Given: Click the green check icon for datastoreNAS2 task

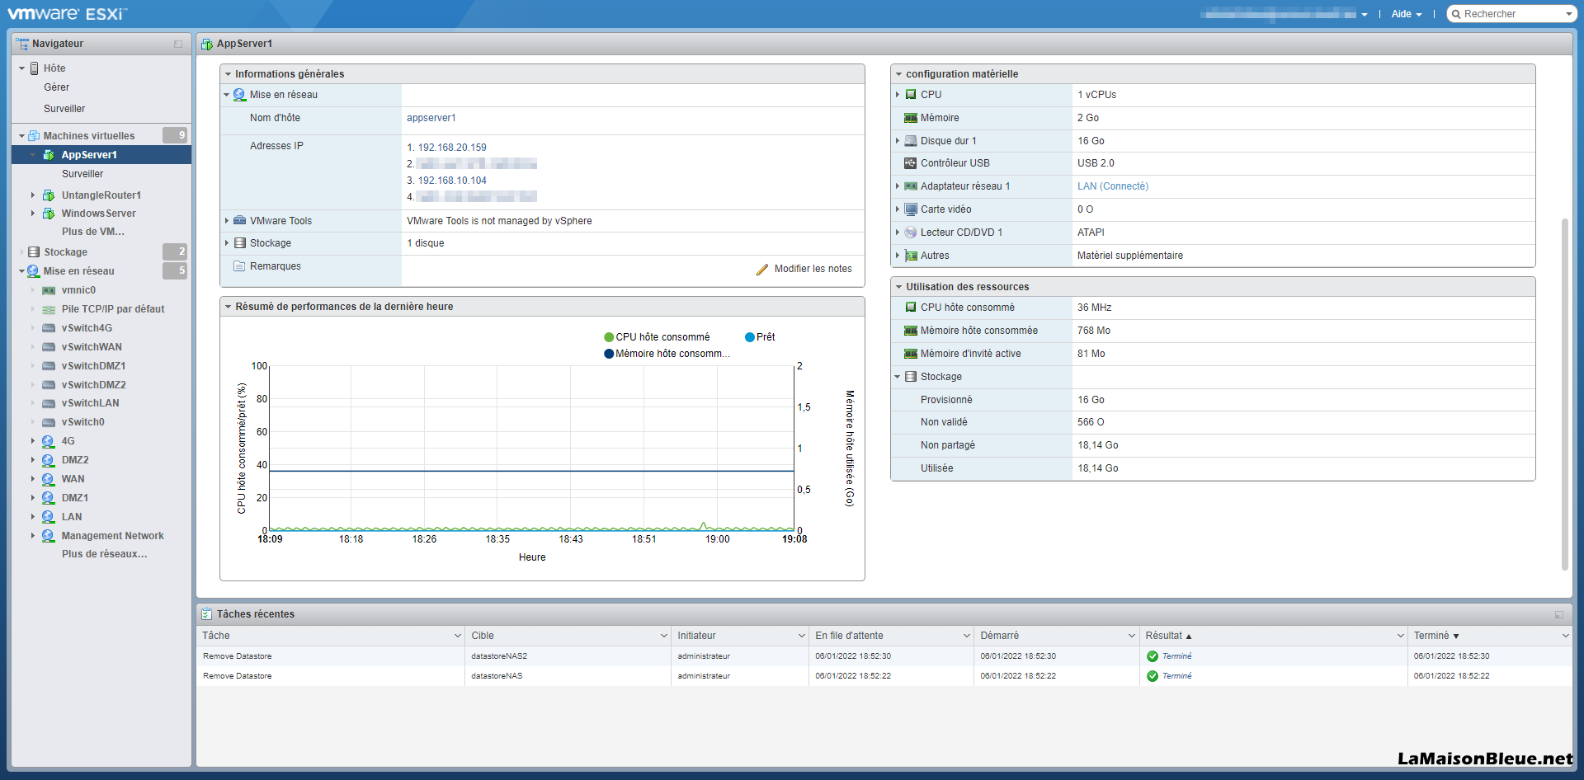Looking at the screenshot, I should [1153, 656].
